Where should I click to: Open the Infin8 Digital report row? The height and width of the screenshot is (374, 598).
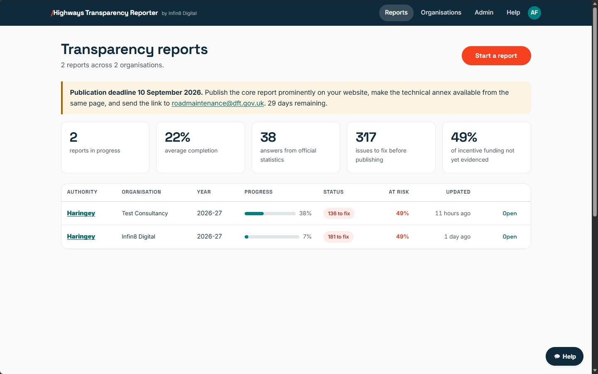[x=510, y=237]
